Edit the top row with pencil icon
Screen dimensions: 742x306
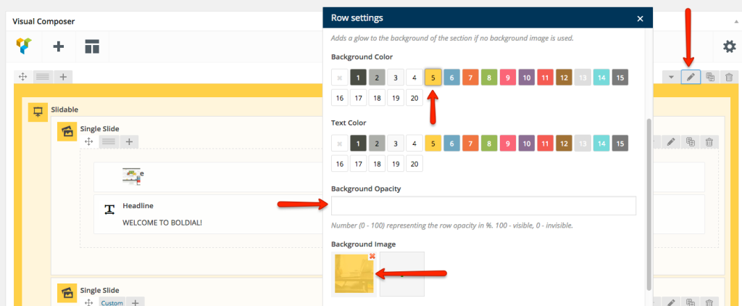pos(691,77)
